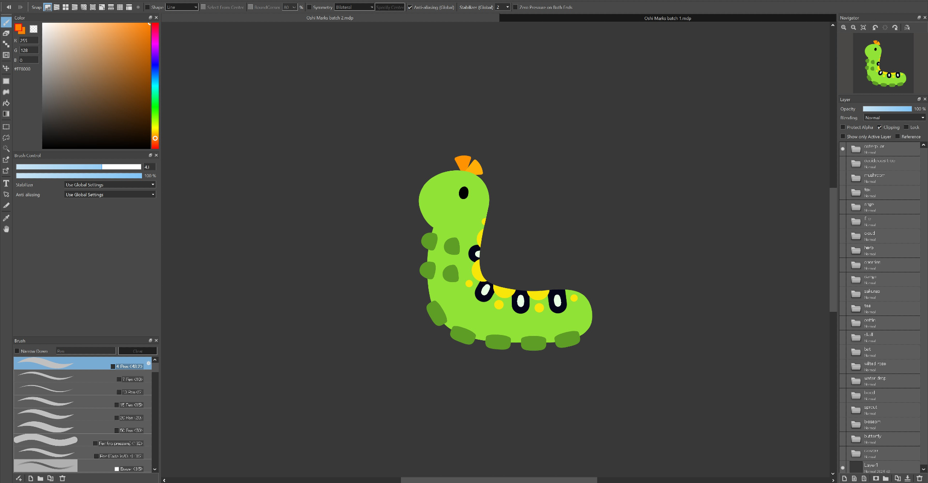
Task: Switch to the Oshi Marks batch 1.mdp tab
Action: pos(667,19)
